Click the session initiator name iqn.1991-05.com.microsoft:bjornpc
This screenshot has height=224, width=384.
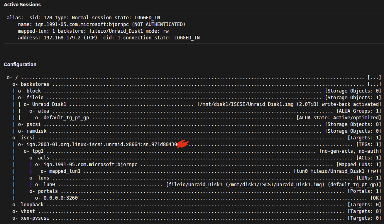[82, 24]
